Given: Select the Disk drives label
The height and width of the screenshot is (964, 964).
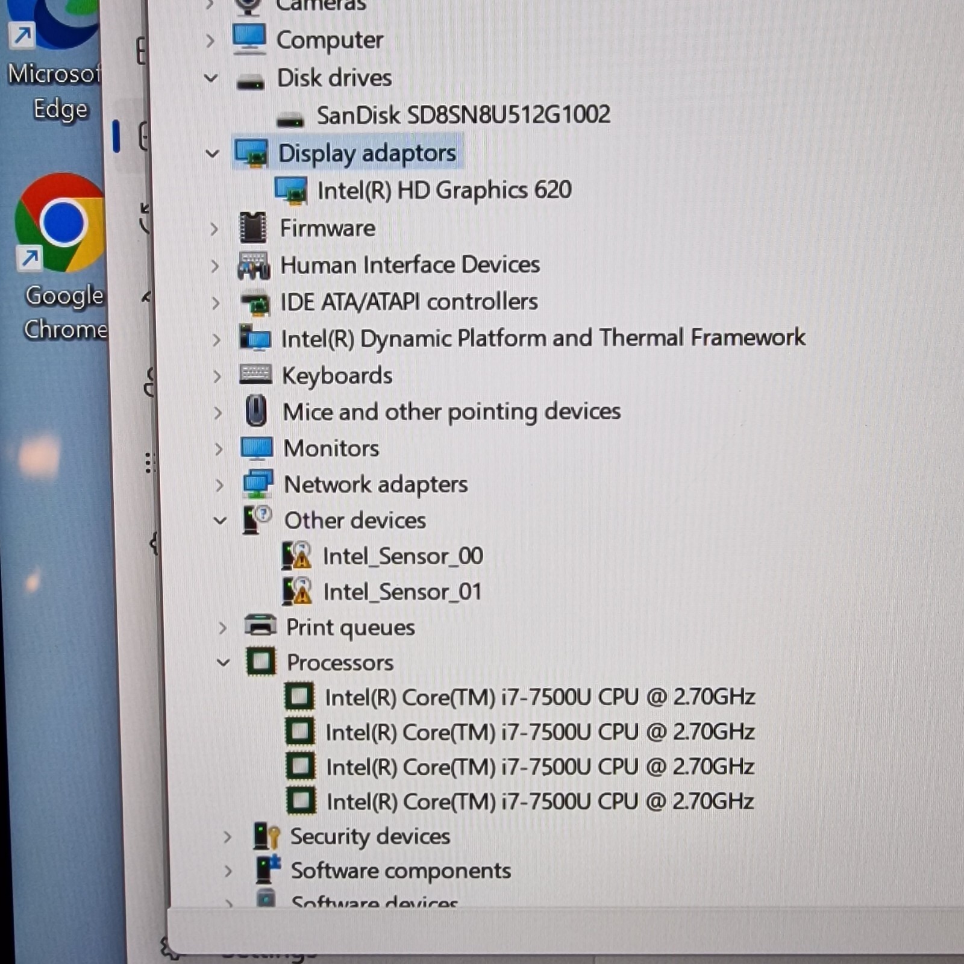Looking at the screenshot, I should point(334,78).
